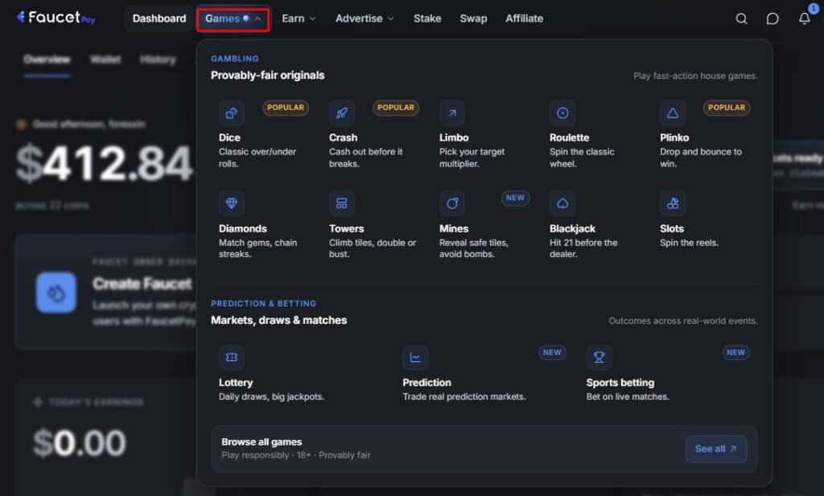The width and height of the screenshot is (824, 496).
Task: Click the $0.00 today's earnings value
Action: coord(80,443)
